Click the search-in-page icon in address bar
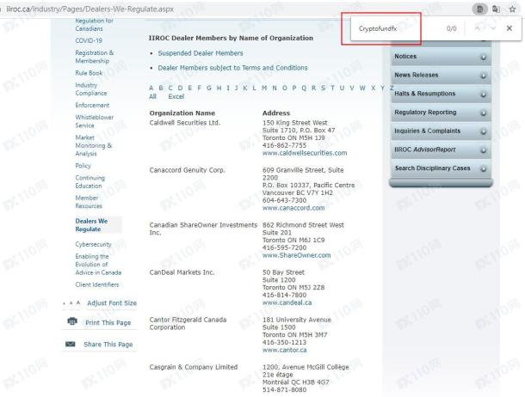This screenshot has height=397, width=525. [x=479, y=9]
